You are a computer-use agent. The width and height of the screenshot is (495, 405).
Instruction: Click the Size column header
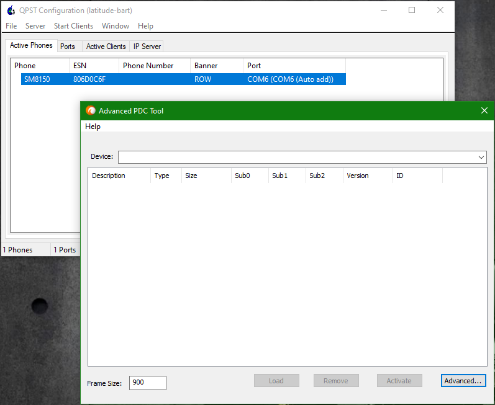tap(206, 176)
